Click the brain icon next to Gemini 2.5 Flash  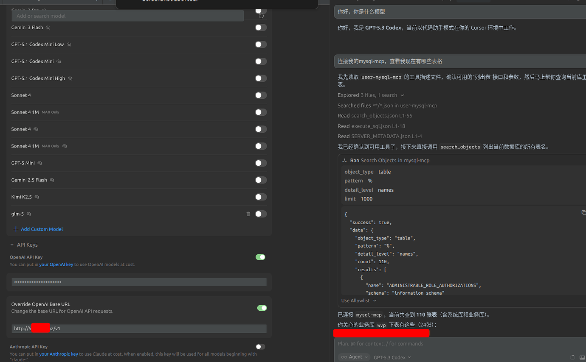pyautogui.click(x=52, y=180)
